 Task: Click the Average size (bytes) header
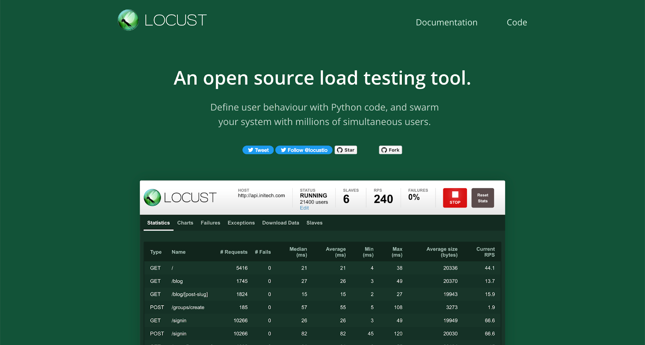[442, 252]
